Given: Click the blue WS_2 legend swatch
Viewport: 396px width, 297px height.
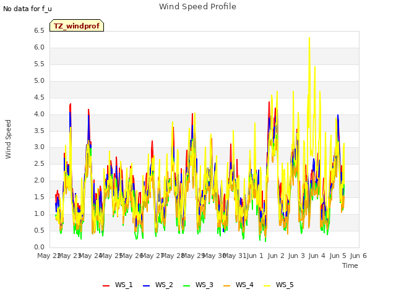Looking at the screenshot, I should tap(146, 286).
